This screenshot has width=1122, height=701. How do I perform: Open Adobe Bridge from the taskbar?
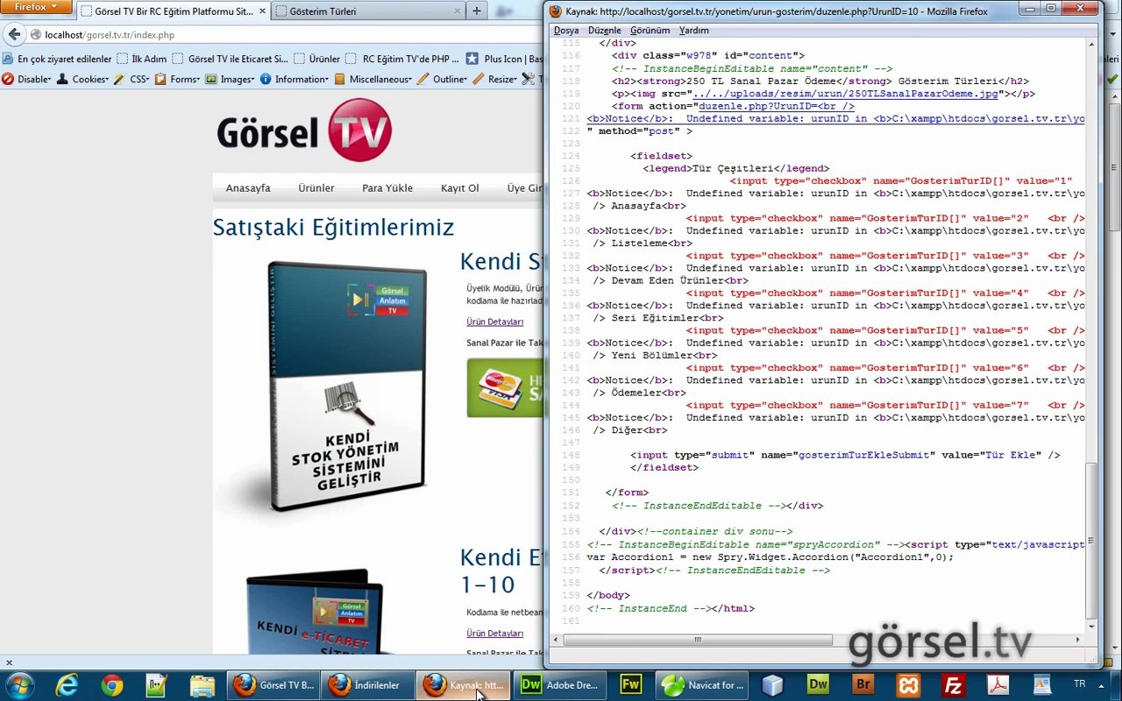click(x=863, y=684)
